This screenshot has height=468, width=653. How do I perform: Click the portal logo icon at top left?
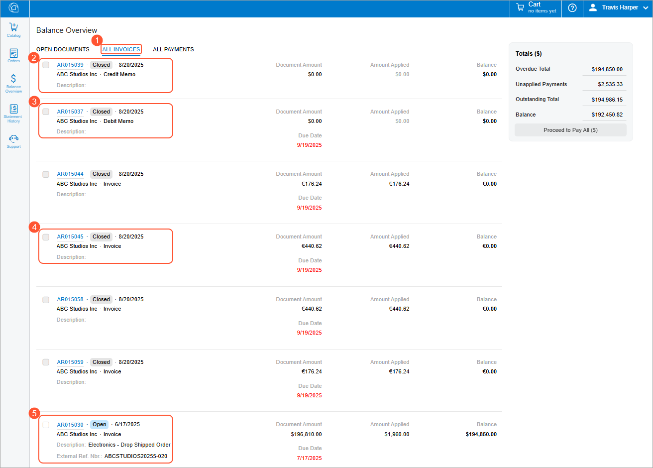click(14, 8)
